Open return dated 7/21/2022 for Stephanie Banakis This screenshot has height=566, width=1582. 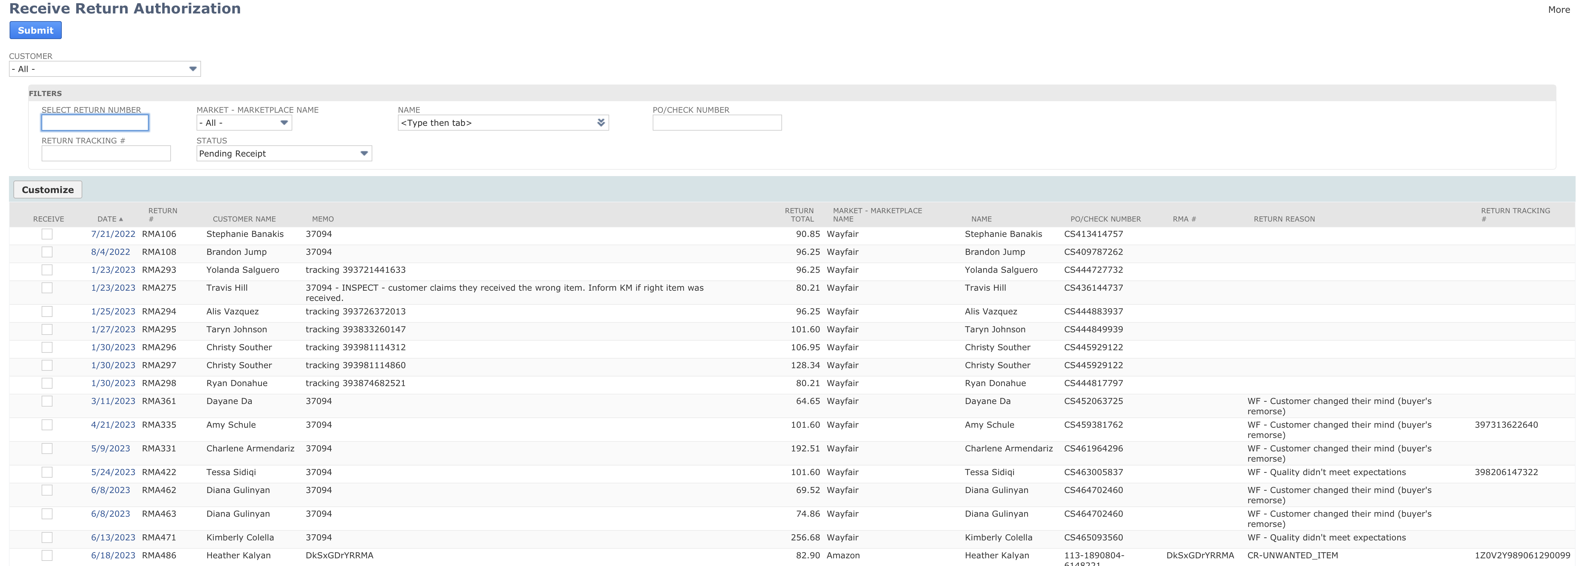point(113,234)
